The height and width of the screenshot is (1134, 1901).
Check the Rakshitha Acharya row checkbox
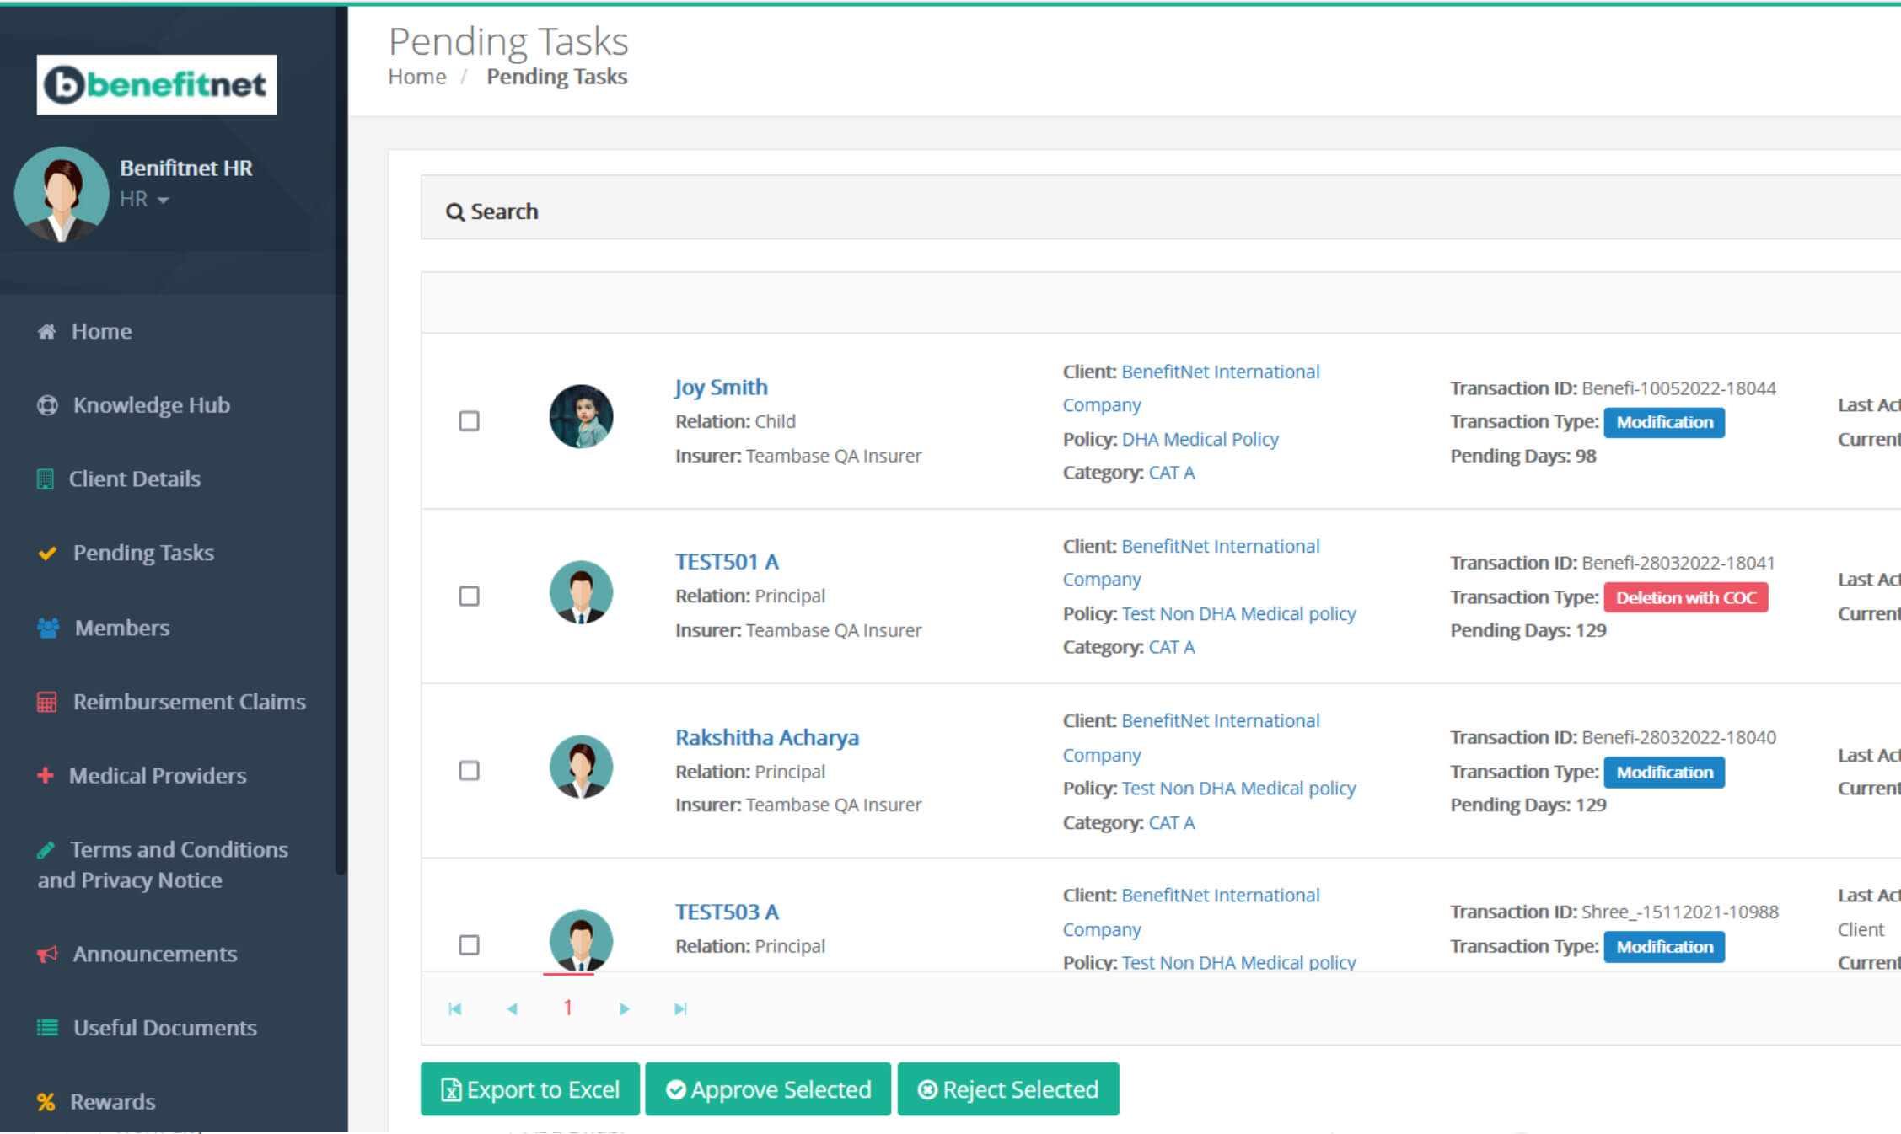(469, 770)
